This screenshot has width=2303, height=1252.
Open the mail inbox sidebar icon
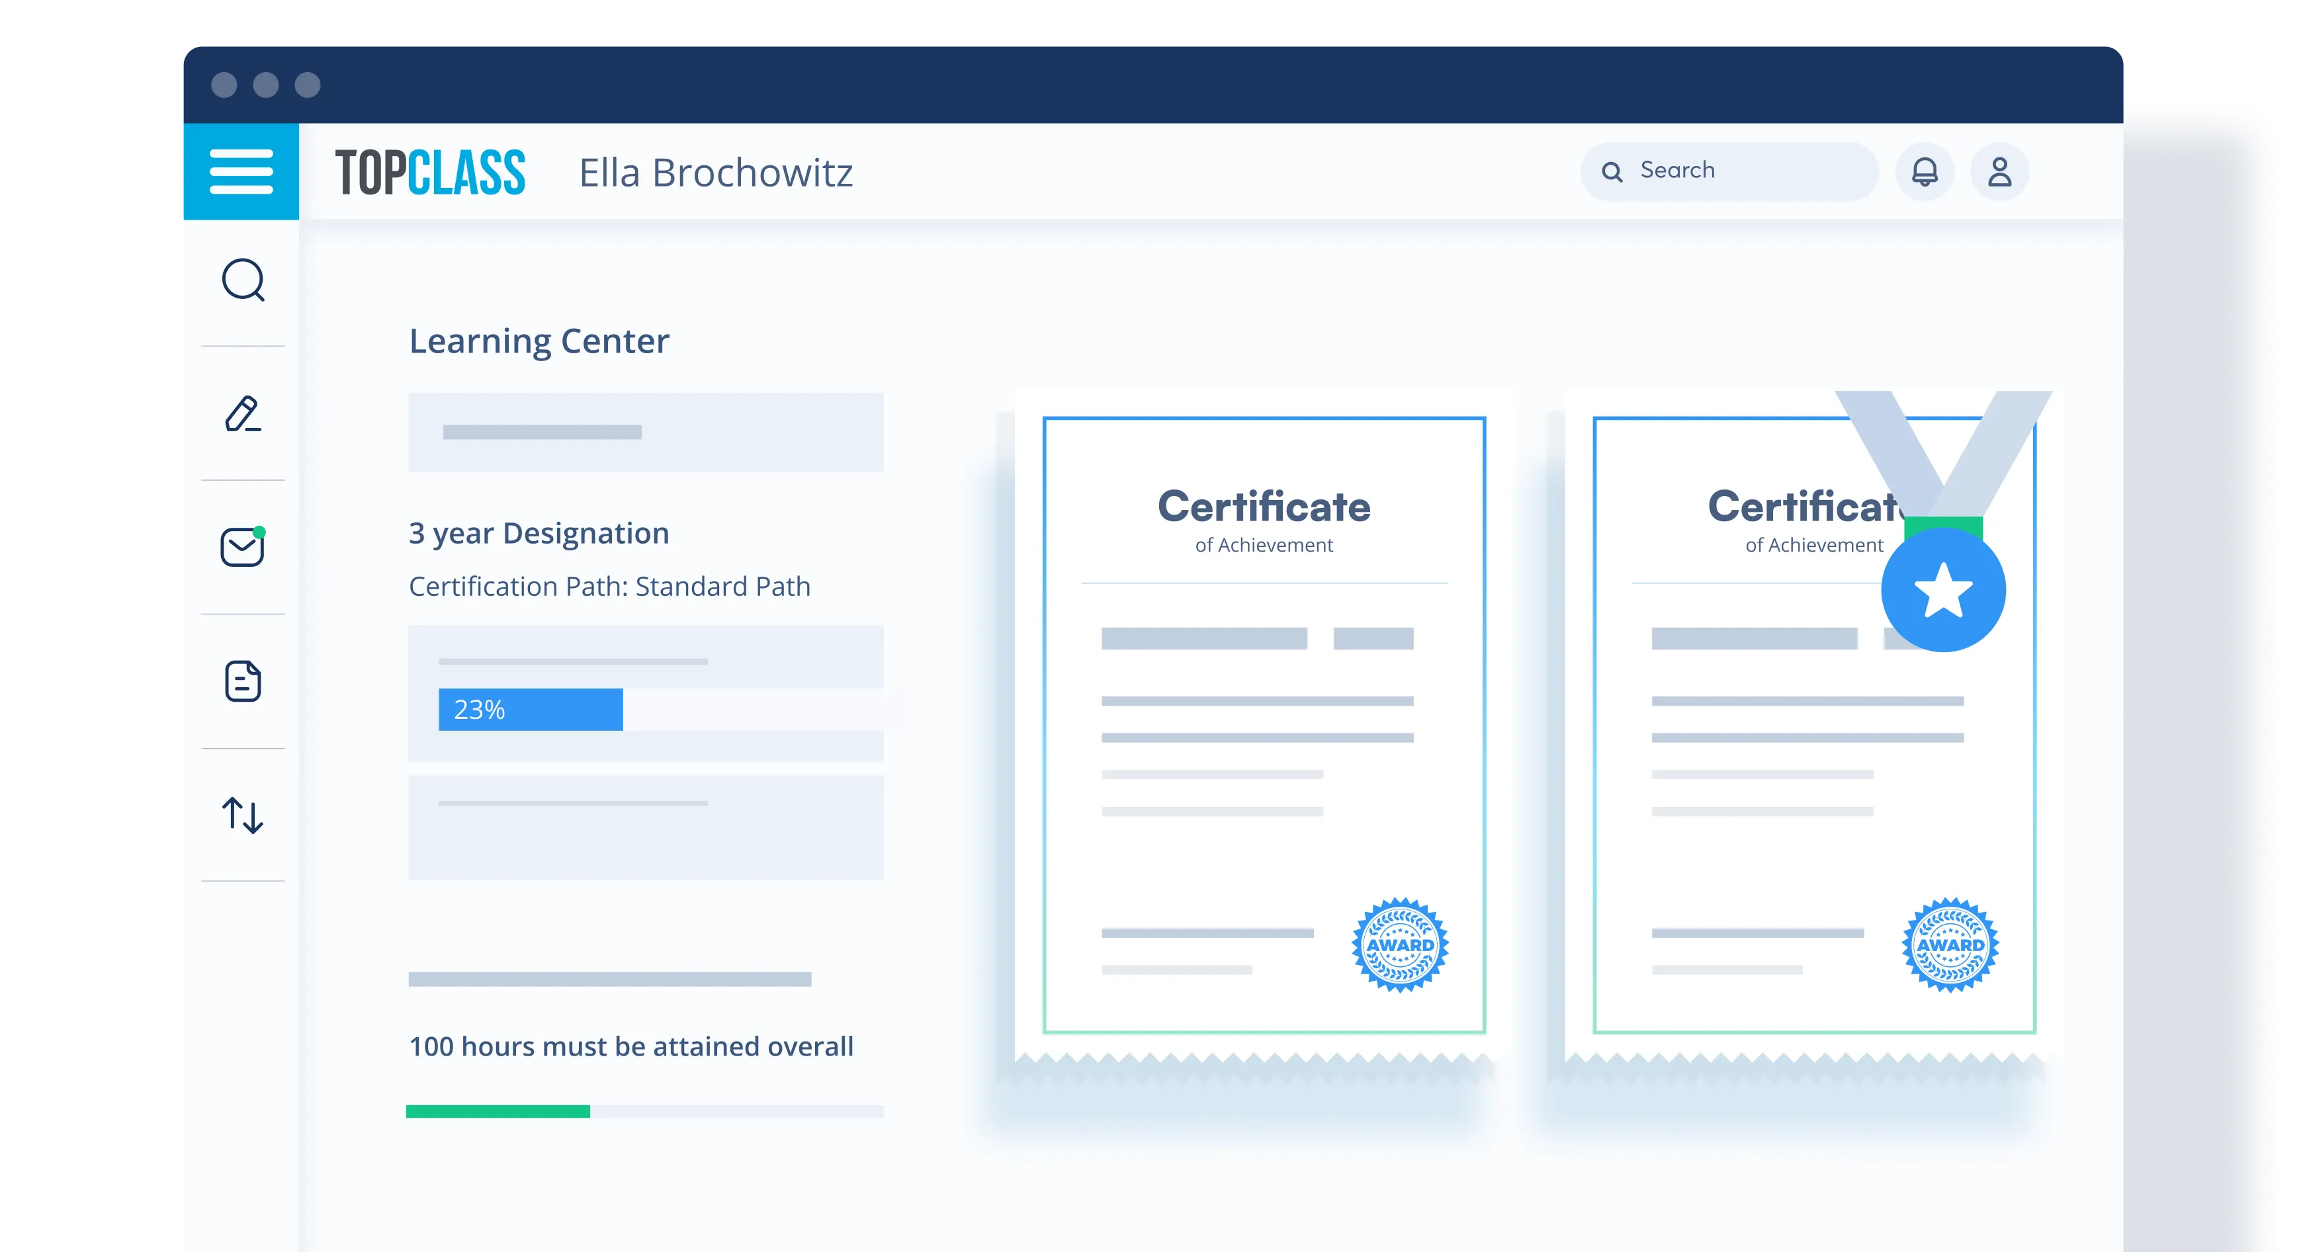point(242,547)
